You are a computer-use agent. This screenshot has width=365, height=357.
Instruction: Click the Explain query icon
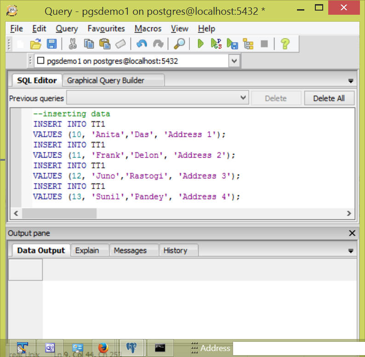coord(248,44)
